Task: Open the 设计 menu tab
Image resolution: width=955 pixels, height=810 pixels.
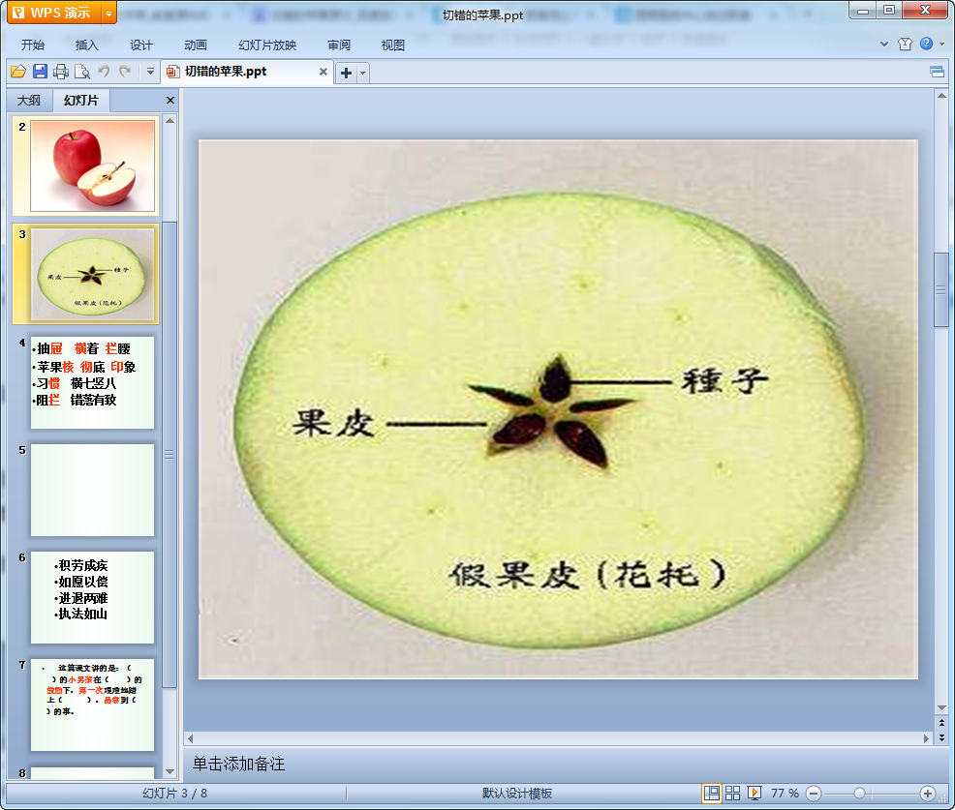Action: click(x=140, y=45)
